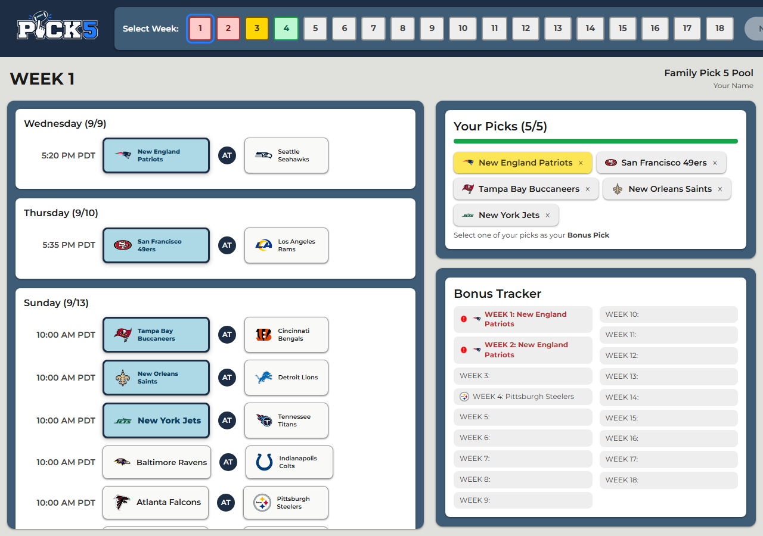The width and height of the screenshot is (763, 536).
Task: Pick the Cincinnati Bengals
Action: point(286,335)
